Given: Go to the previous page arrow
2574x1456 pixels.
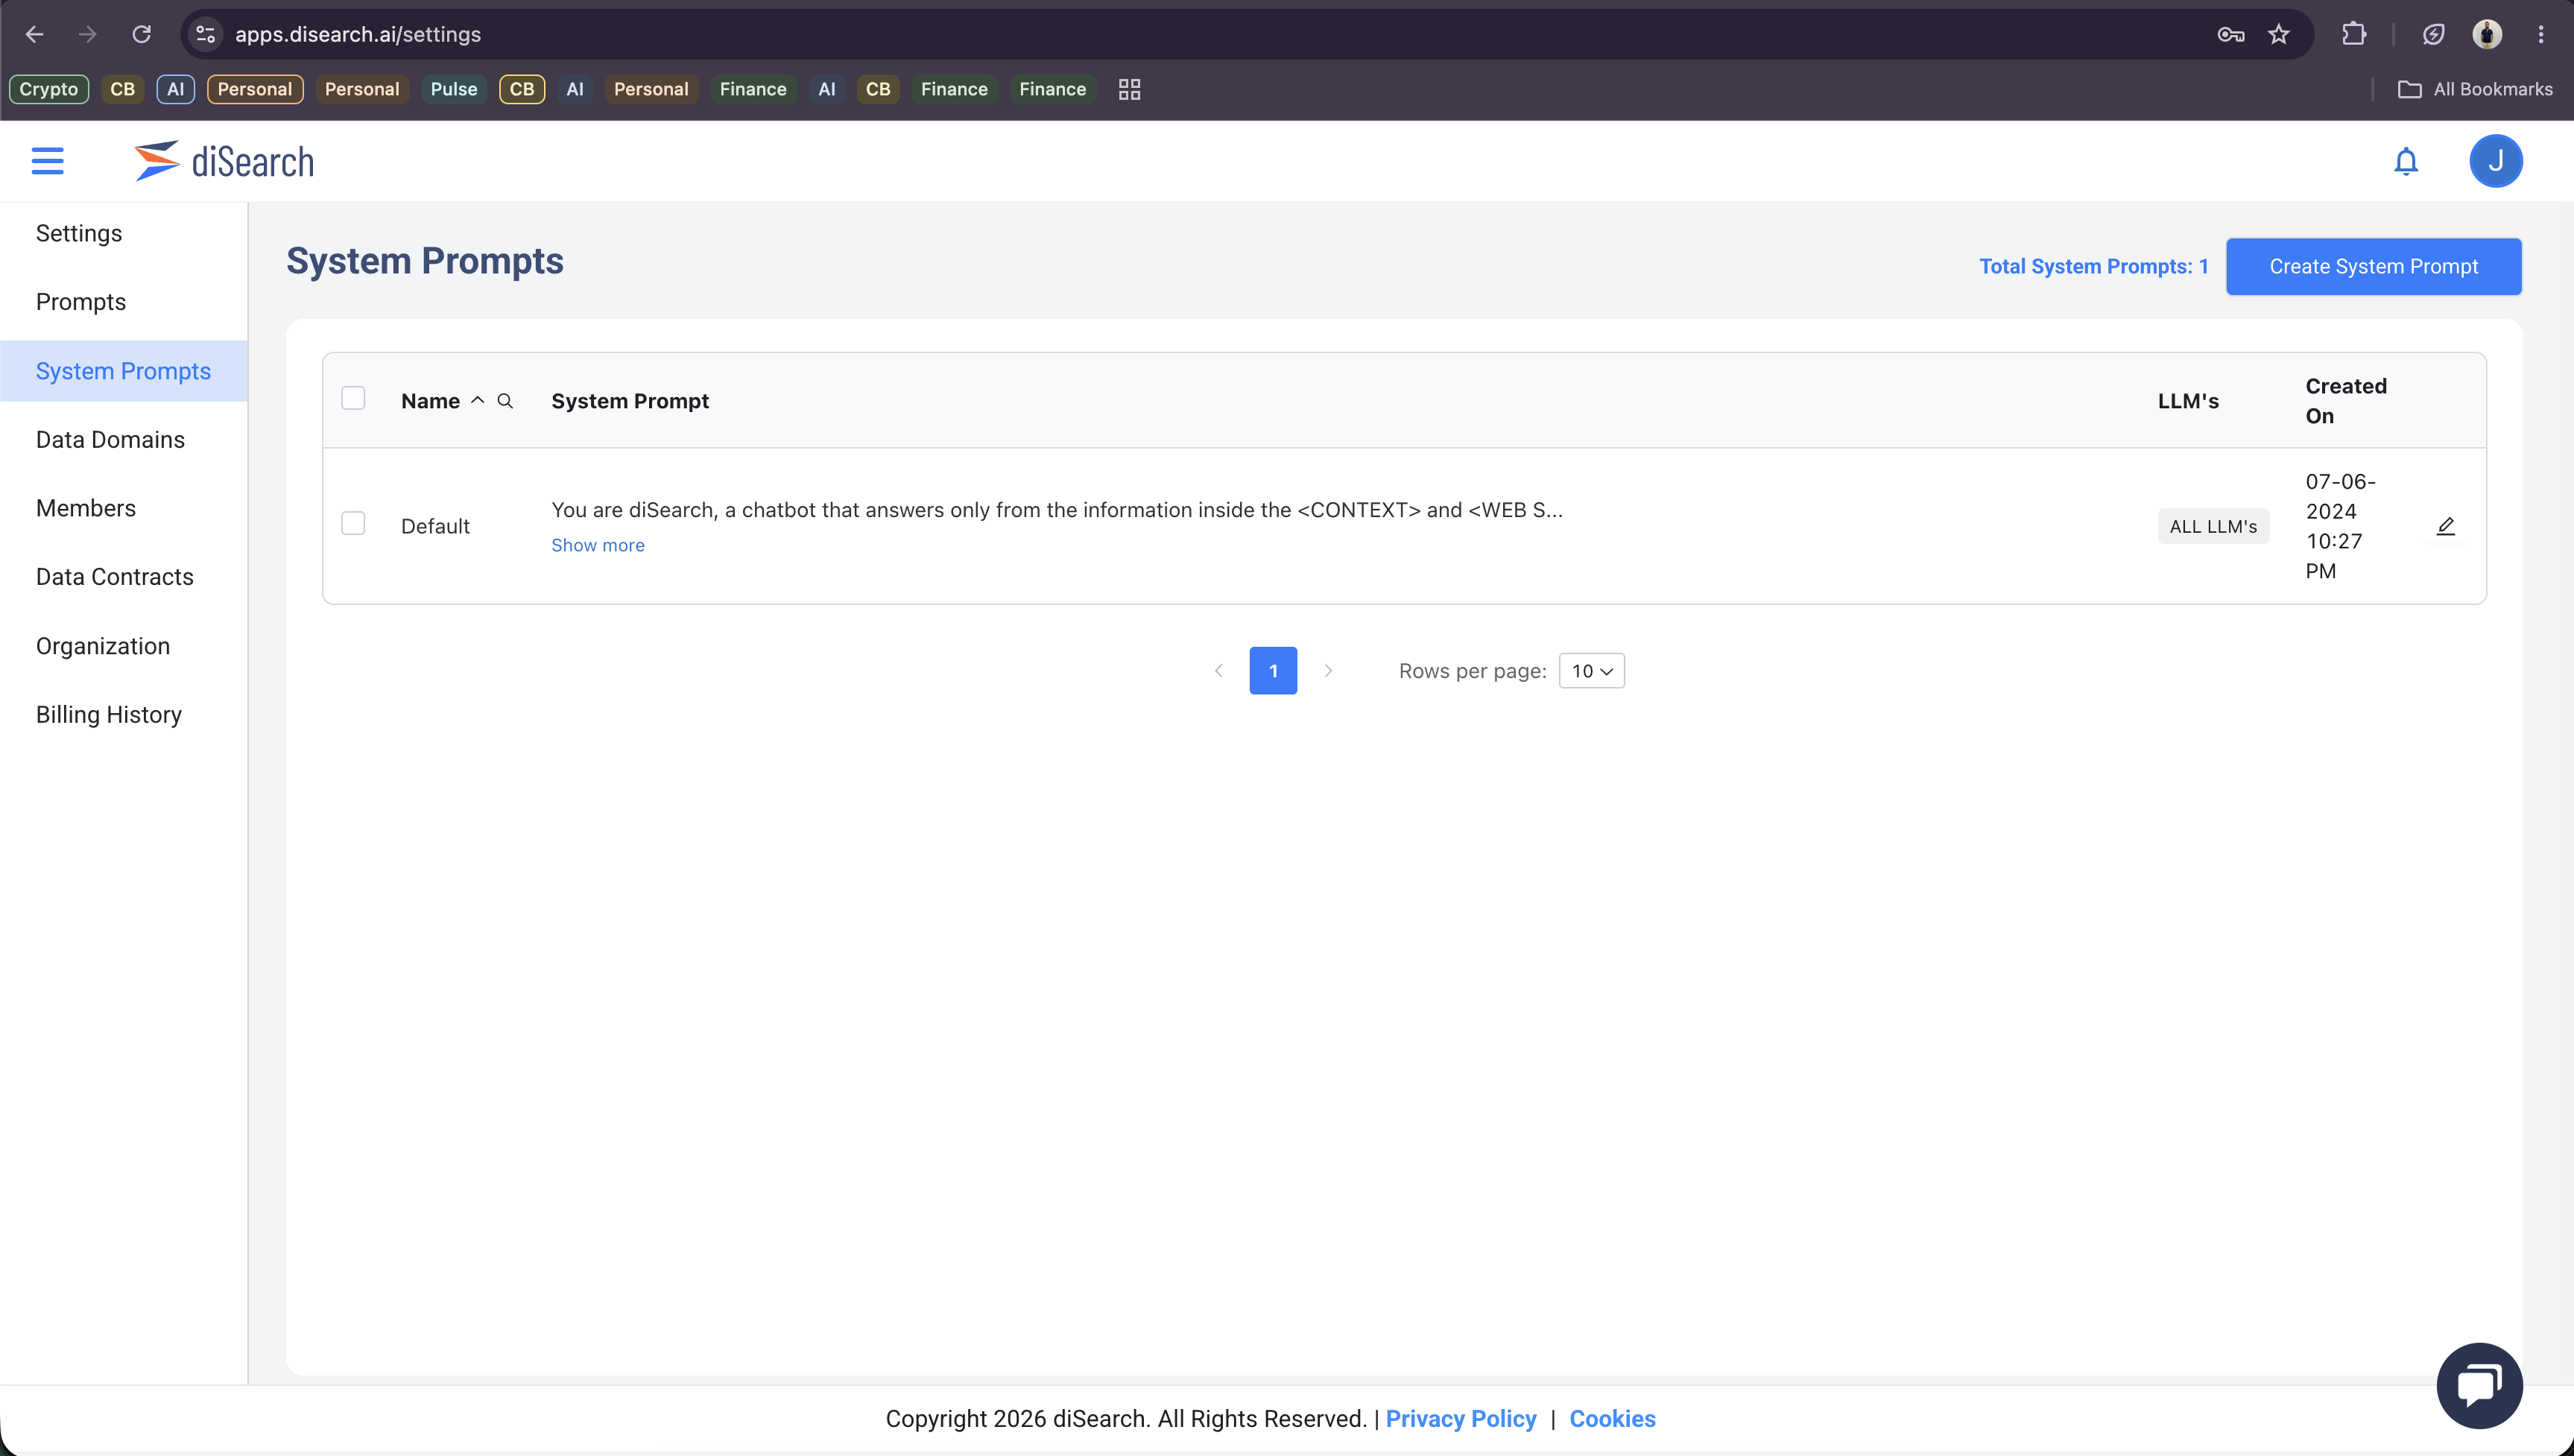Looking at the screenshot, I should [x=1218, y=671].
